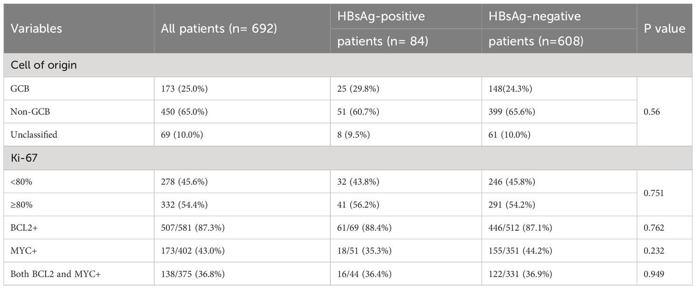Screen dimensions: 696x289
Task: Select the <80% row label
Action: pyautogui.click(x=20, y=181)
